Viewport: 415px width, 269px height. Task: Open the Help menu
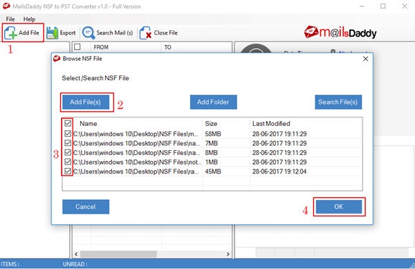pos(29,19)
